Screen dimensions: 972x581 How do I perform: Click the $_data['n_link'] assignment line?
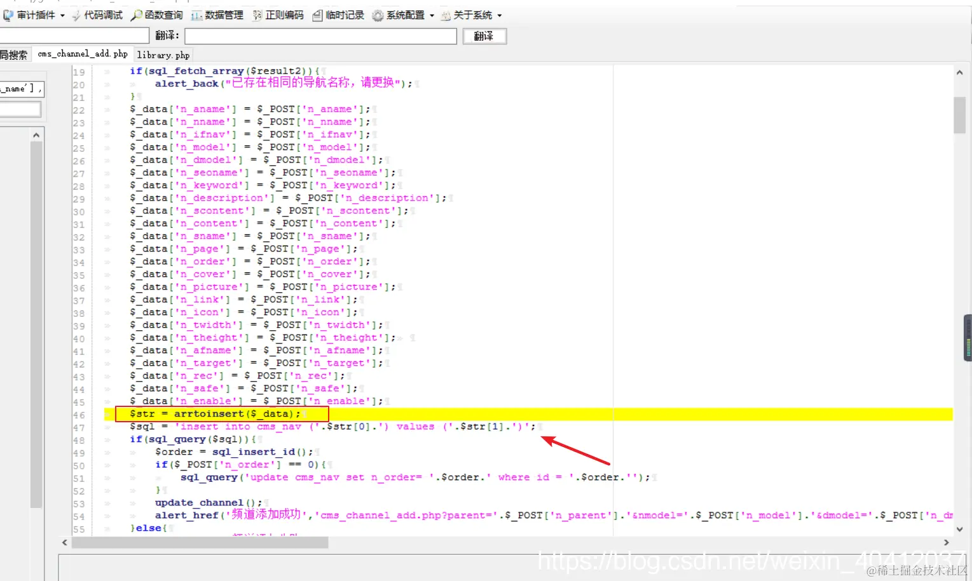pyautogui.click(x=243, y=300)
